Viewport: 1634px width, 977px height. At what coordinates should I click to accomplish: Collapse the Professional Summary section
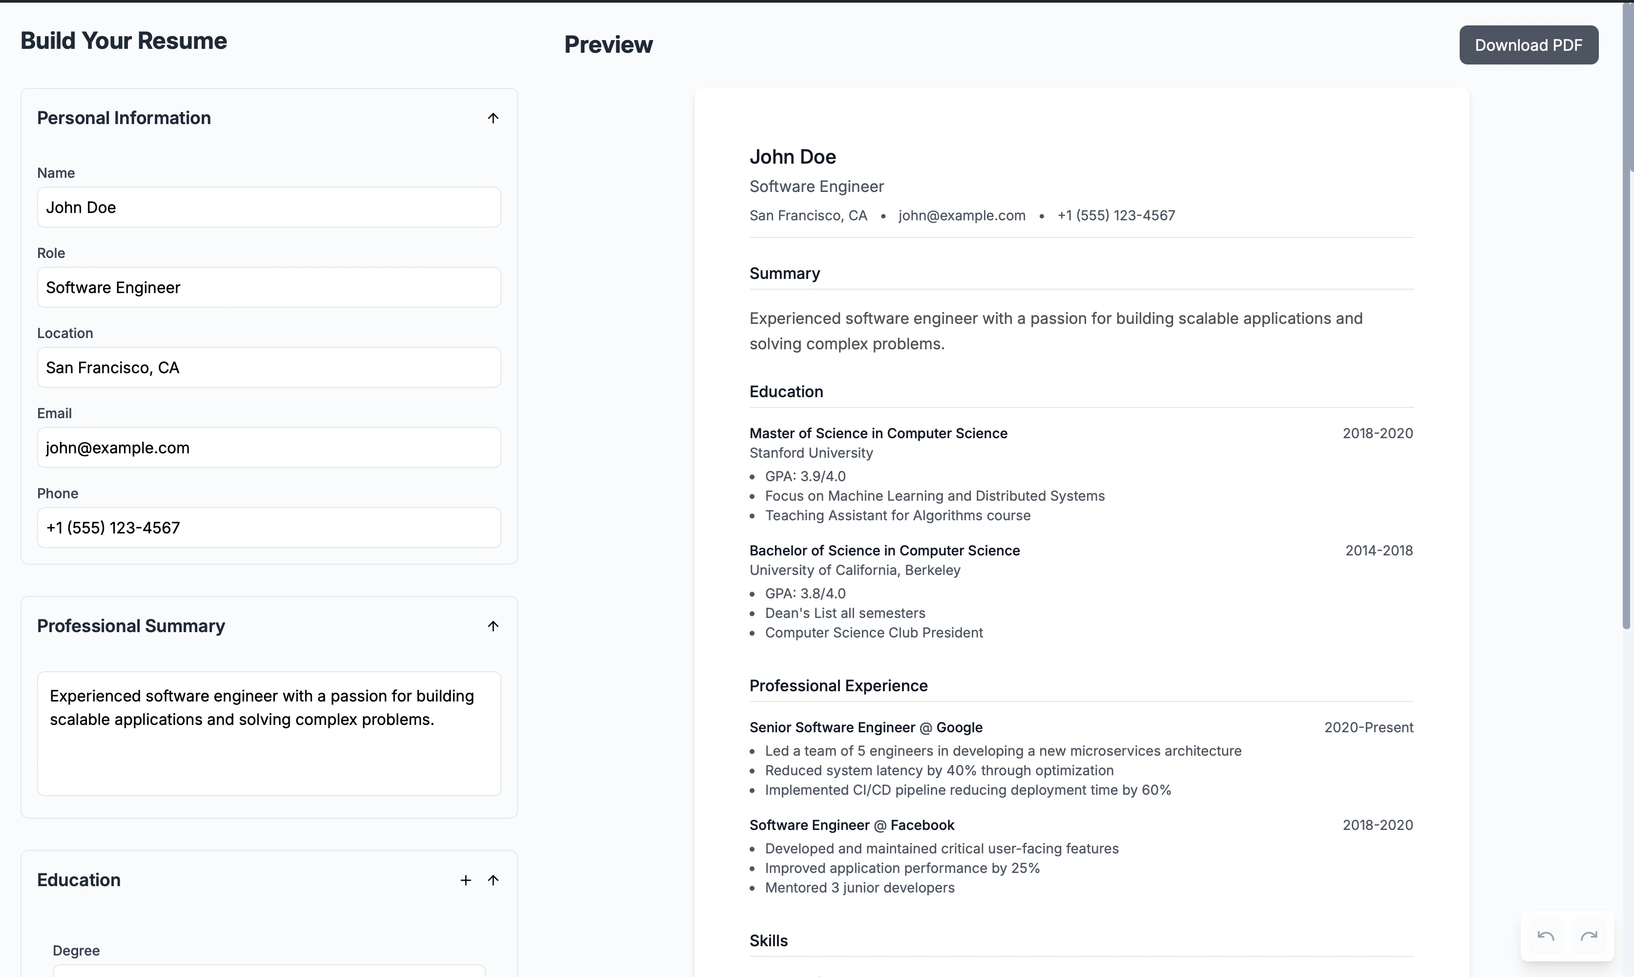click(493, 626)
